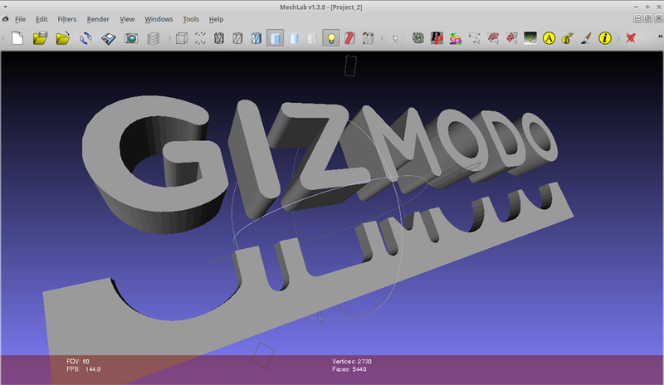Toggle the light bulb lighting button
Image resolution: width=664 pixels, height=385 pixels.
(x=331, y=38)
